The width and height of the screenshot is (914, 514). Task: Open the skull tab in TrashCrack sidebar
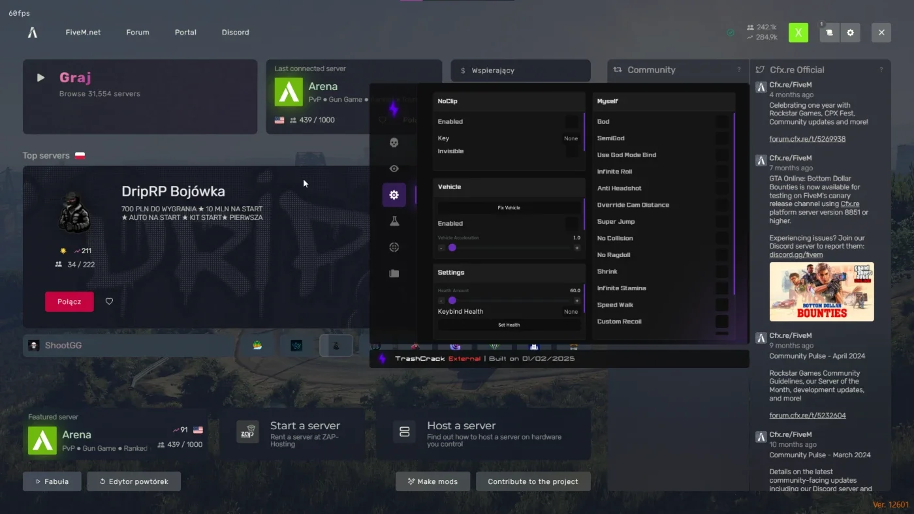tap(394, 142)
